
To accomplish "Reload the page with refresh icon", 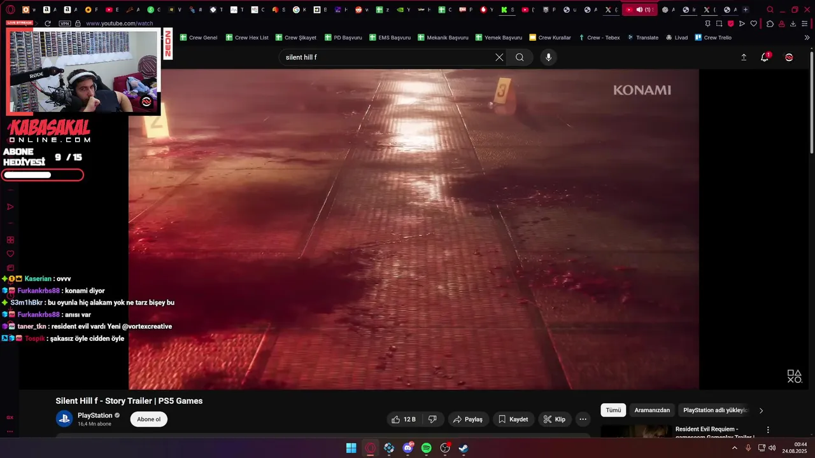I will click(x=48, y=24).
